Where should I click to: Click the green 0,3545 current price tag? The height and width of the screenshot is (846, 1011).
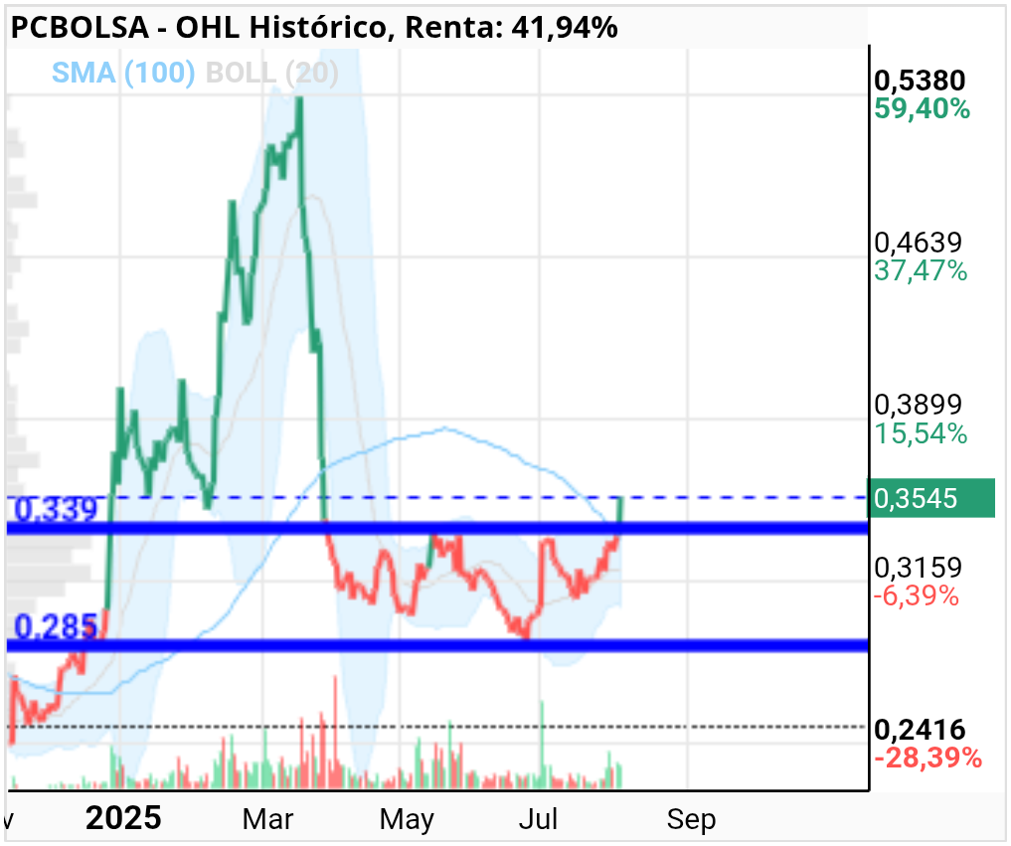pos(931,498)
